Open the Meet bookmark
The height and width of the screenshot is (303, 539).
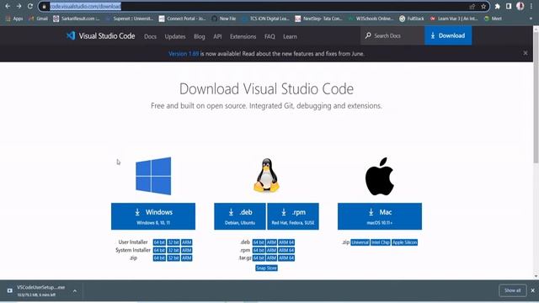point(493,19)
